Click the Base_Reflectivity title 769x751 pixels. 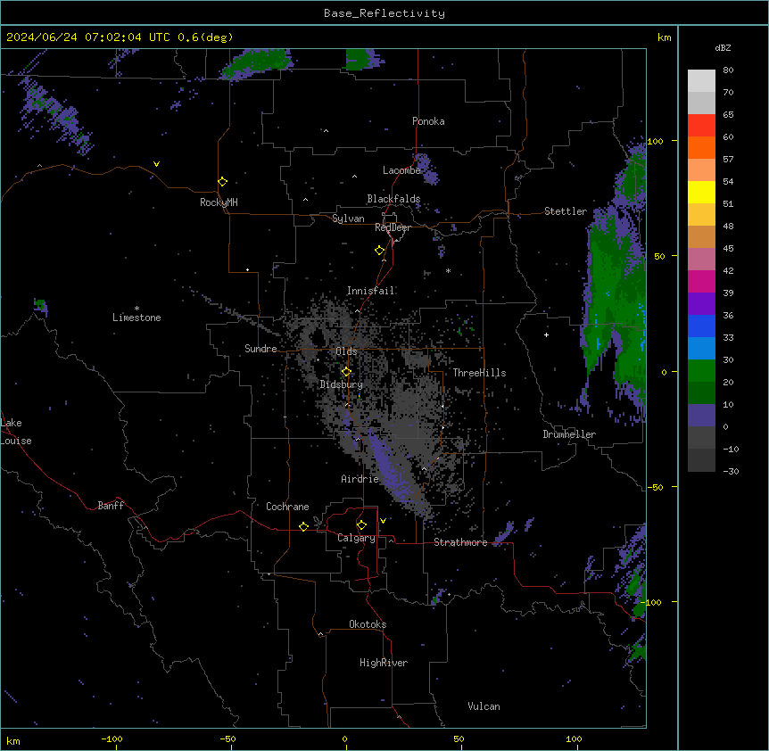pyautogui.click(x=384, y=13)
